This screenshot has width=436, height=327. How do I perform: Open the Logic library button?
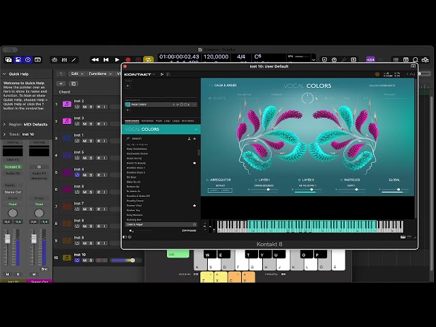(8, 60)
